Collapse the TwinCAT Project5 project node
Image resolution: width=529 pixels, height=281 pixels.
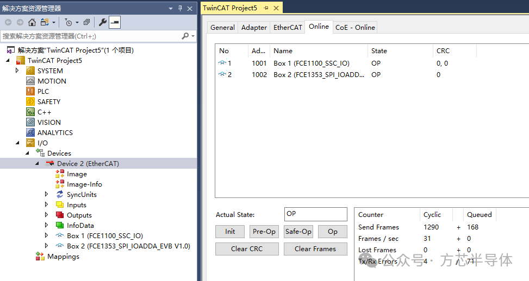tap(8, 61)
